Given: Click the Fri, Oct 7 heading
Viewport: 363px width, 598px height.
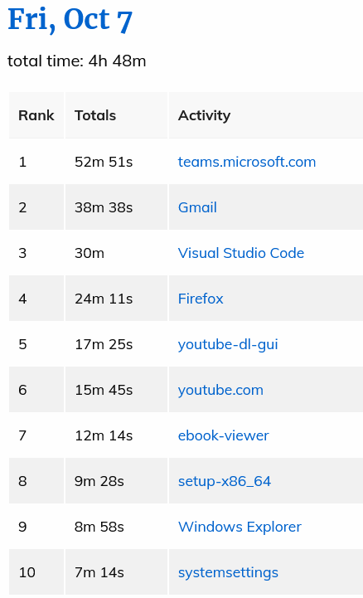Looking at the screenshot, I should pyautogui.click(x=70, y=20).
